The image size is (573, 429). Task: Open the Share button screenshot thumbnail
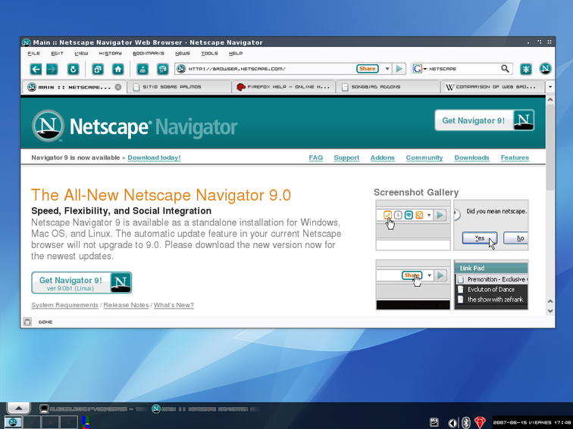[413, 285]
